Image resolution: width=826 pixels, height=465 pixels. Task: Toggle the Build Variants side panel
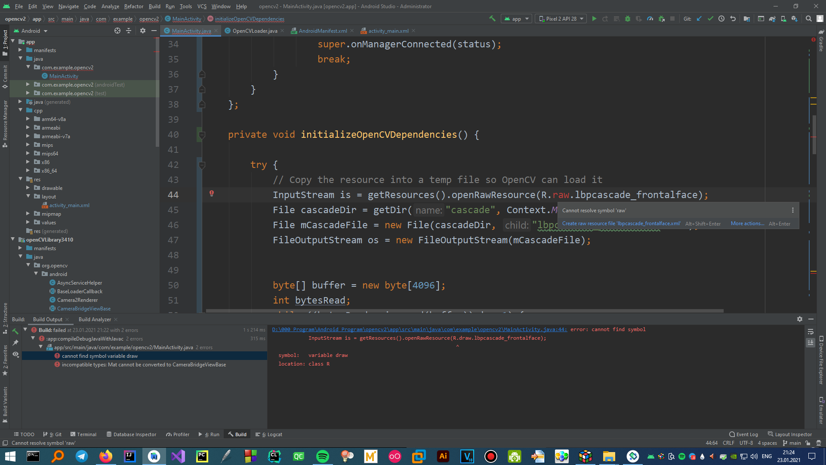click(x=5, y=404)
